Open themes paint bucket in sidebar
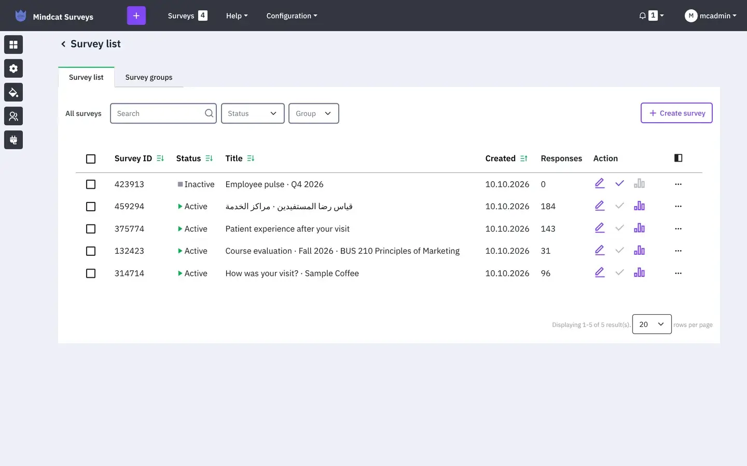The image size is (747, 466). click(13, 92)
